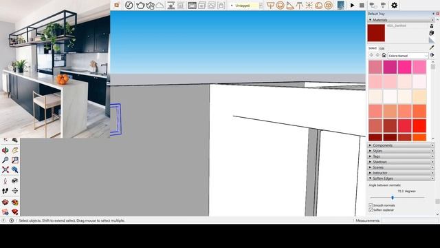Add a V-Ray omni light

coord(309,6)
